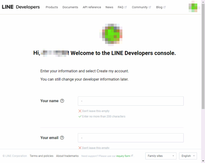Open the Documents menu
The image size is (205, 163).
pyautogui.click(x=70, y=7)
